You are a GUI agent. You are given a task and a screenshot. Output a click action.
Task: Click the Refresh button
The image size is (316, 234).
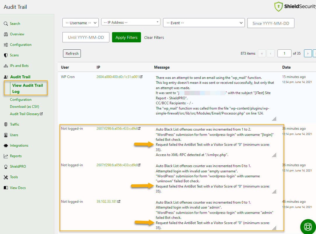(72, 53)
